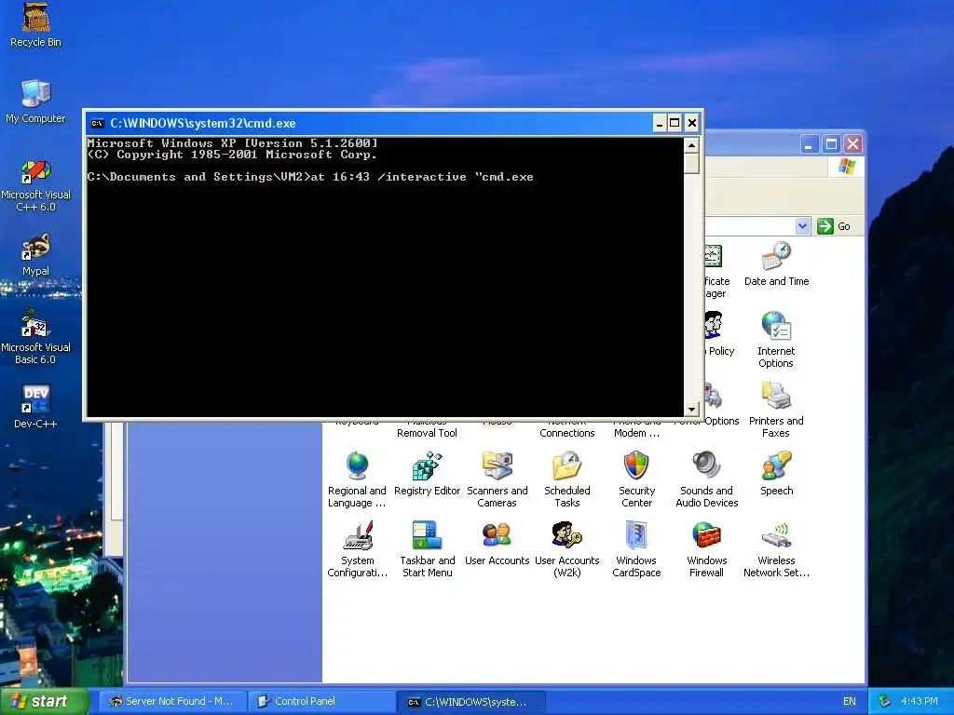Open the System Configuration applet

click(357, 549)
